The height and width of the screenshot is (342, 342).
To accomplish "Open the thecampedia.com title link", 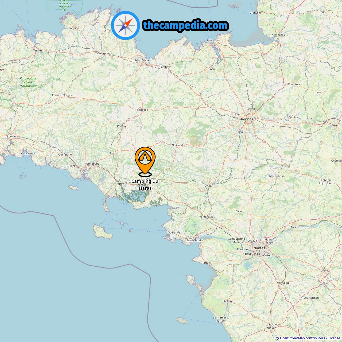I will pos(185,25).
